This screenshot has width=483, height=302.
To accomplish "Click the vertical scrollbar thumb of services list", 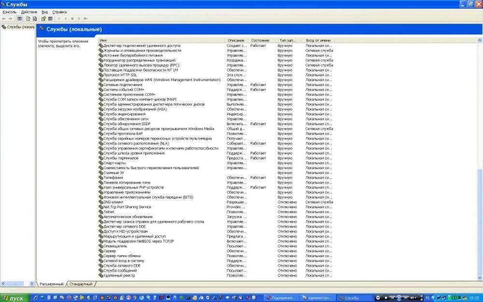I will point(480,222).
